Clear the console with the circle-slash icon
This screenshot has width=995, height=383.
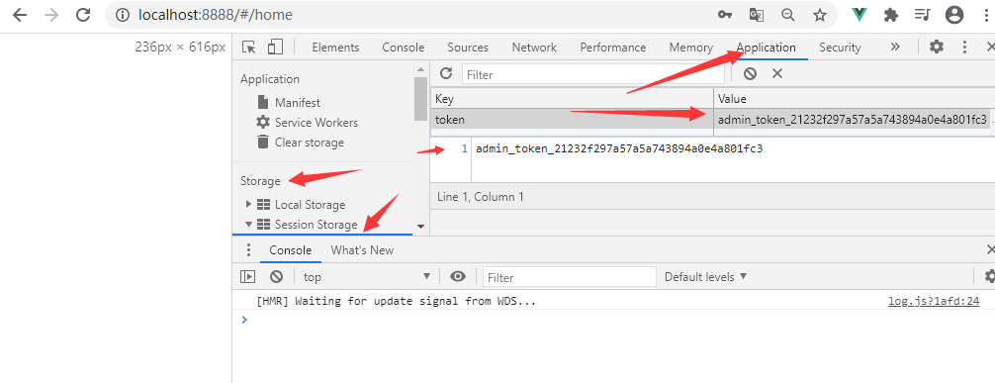(276, 276)
